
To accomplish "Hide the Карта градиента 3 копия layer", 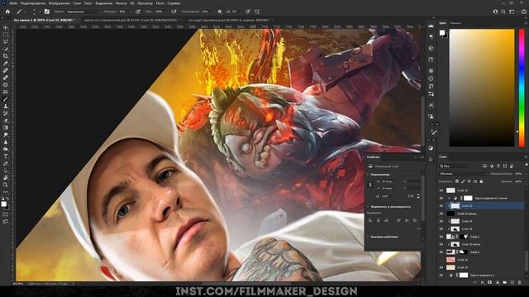I will [x=441, y=198].
